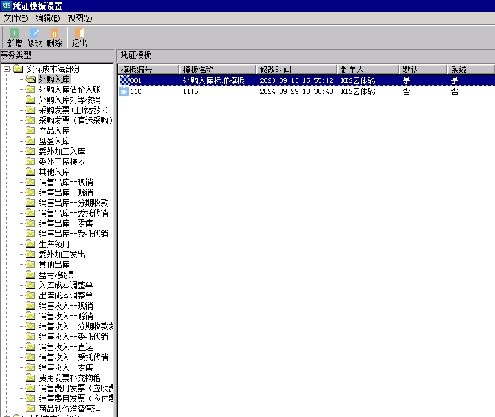Select the 委外工序接收 folder icon
This screenshot has height=417, width=495.
pyautogui.click(x=31, y=162)
